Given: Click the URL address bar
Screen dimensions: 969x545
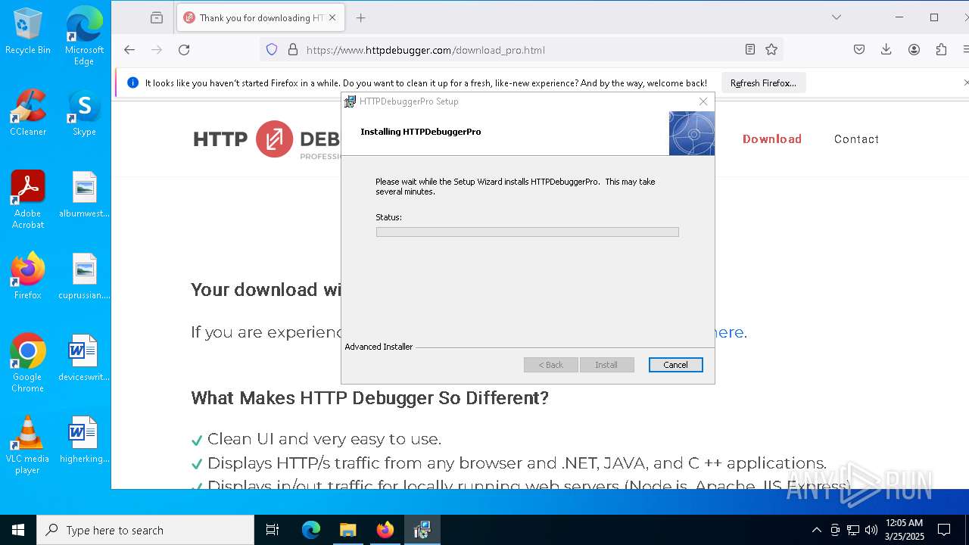Looking at the screenshot, I should [522, 50].
